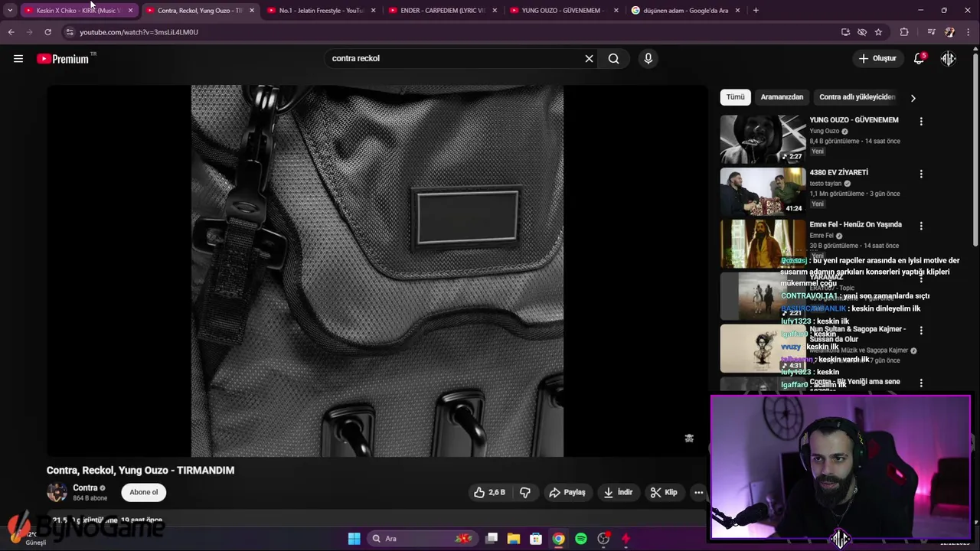Viewport: 980px width, 551px height.
Task: Open Emre Fel - Henüz On Yaşında thumbnail
Action: click(763, 243)
